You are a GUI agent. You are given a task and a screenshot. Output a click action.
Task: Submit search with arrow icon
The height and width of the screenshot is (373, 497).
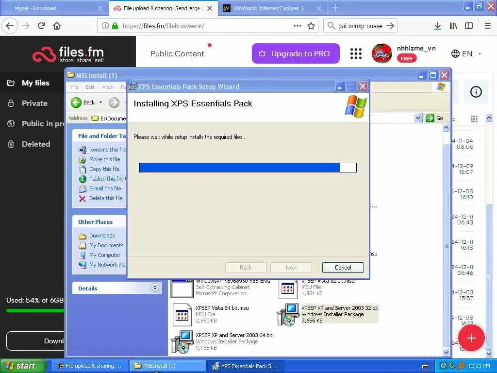pos(390,26)
